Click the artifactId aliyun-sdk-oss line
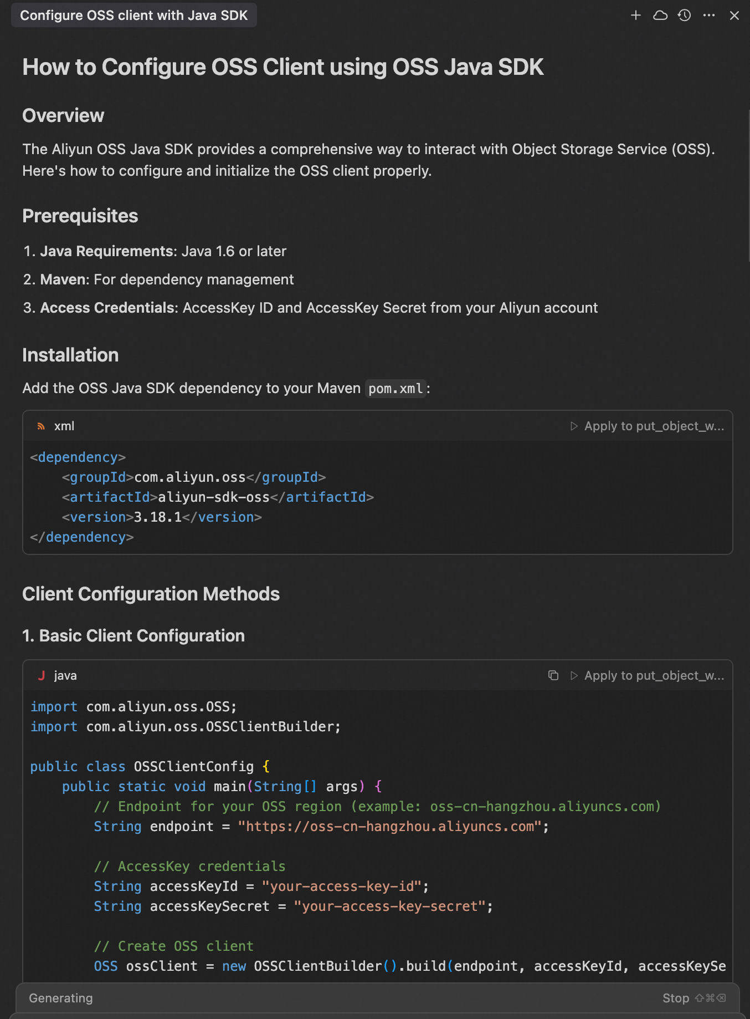 218,497
